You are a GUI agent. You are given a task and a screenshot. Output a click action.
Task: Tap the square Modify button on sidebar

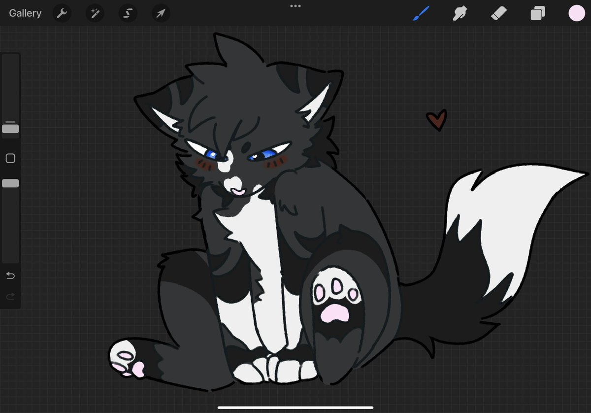point(10,158)
